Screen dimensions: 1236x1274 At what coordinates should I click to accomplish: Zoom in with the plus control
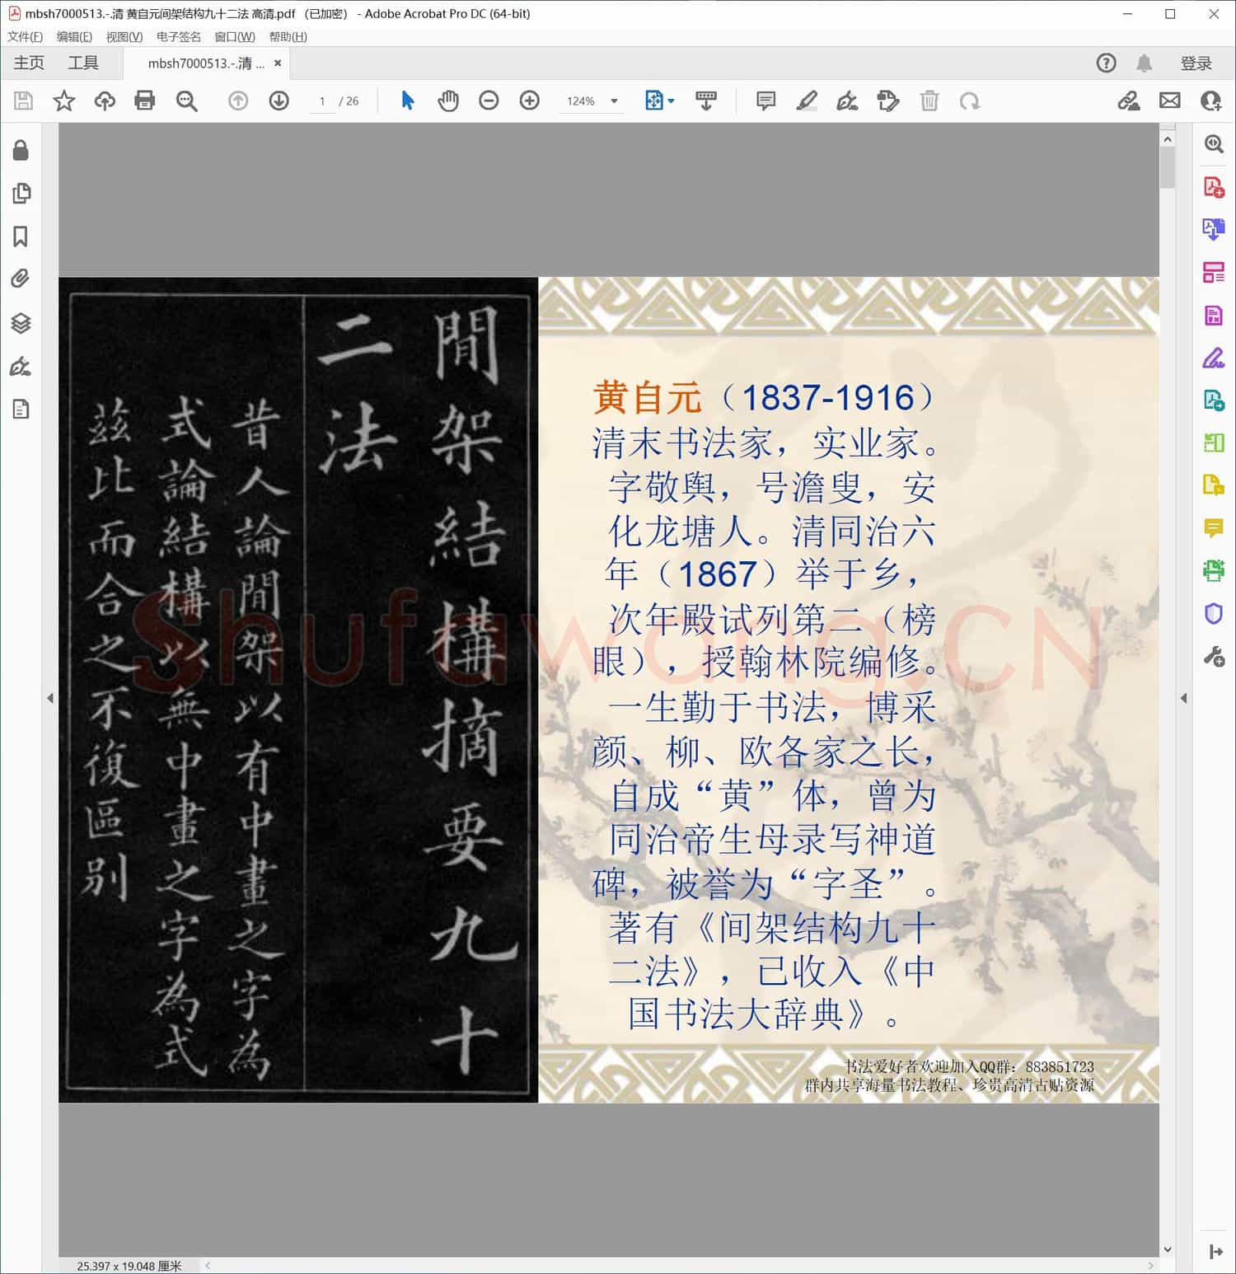click(x=529, y=101)
